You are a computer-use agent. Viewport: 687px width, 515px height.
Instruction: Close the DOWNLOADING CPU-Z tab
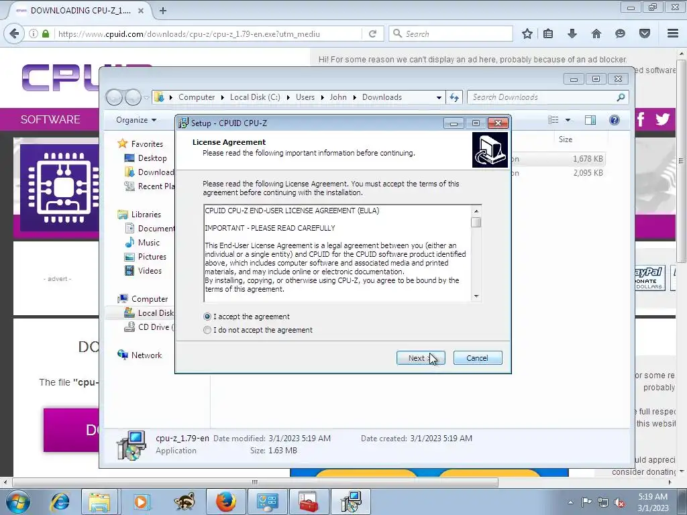[x=141, y=11]
